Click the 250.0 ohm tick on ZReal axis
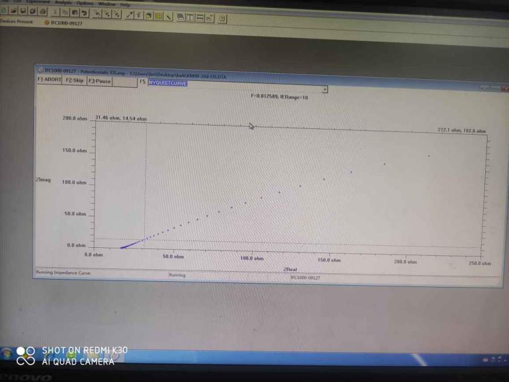Image resolution: width=509 pixels, height=382 pixels. [480, 263]
